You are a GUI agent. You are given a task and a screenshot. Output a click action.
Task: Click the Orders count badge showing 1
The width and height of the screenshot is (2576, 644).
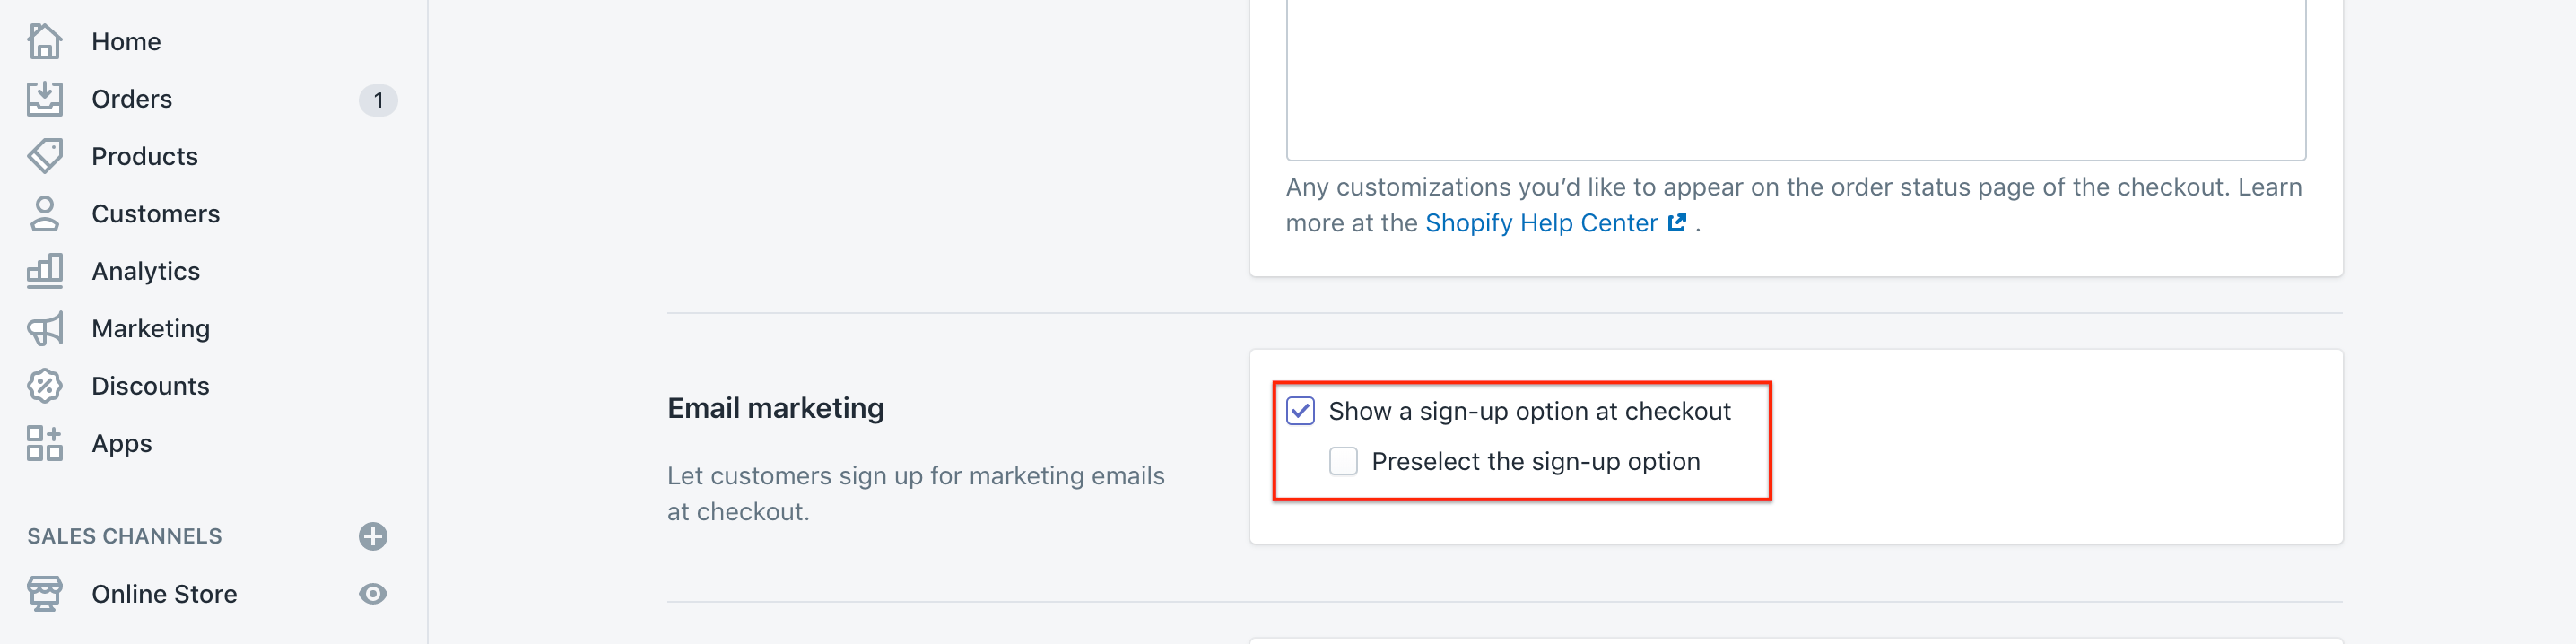pyautogui.click(x=378, y=99)
